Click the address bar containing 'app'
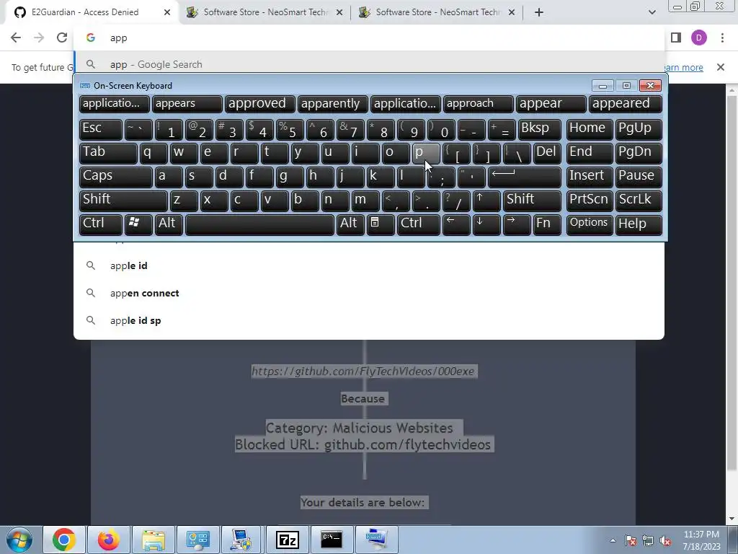 pos(369,38)
